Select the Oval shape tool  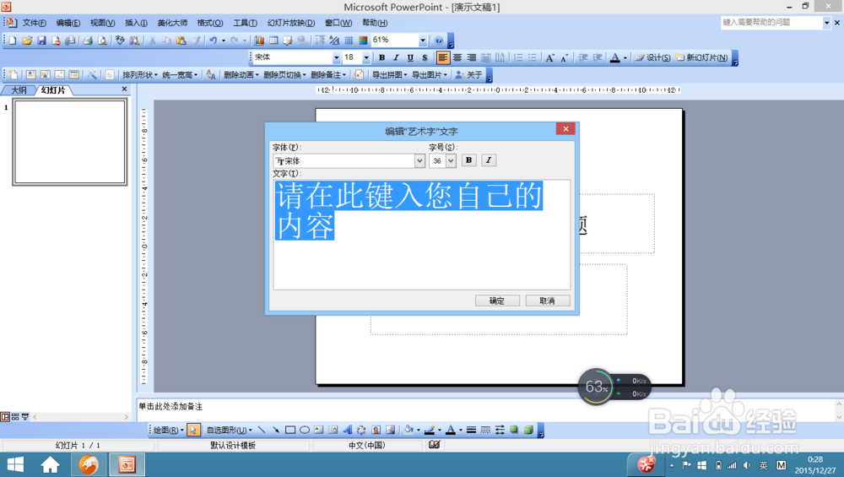(x=305, y=430)
